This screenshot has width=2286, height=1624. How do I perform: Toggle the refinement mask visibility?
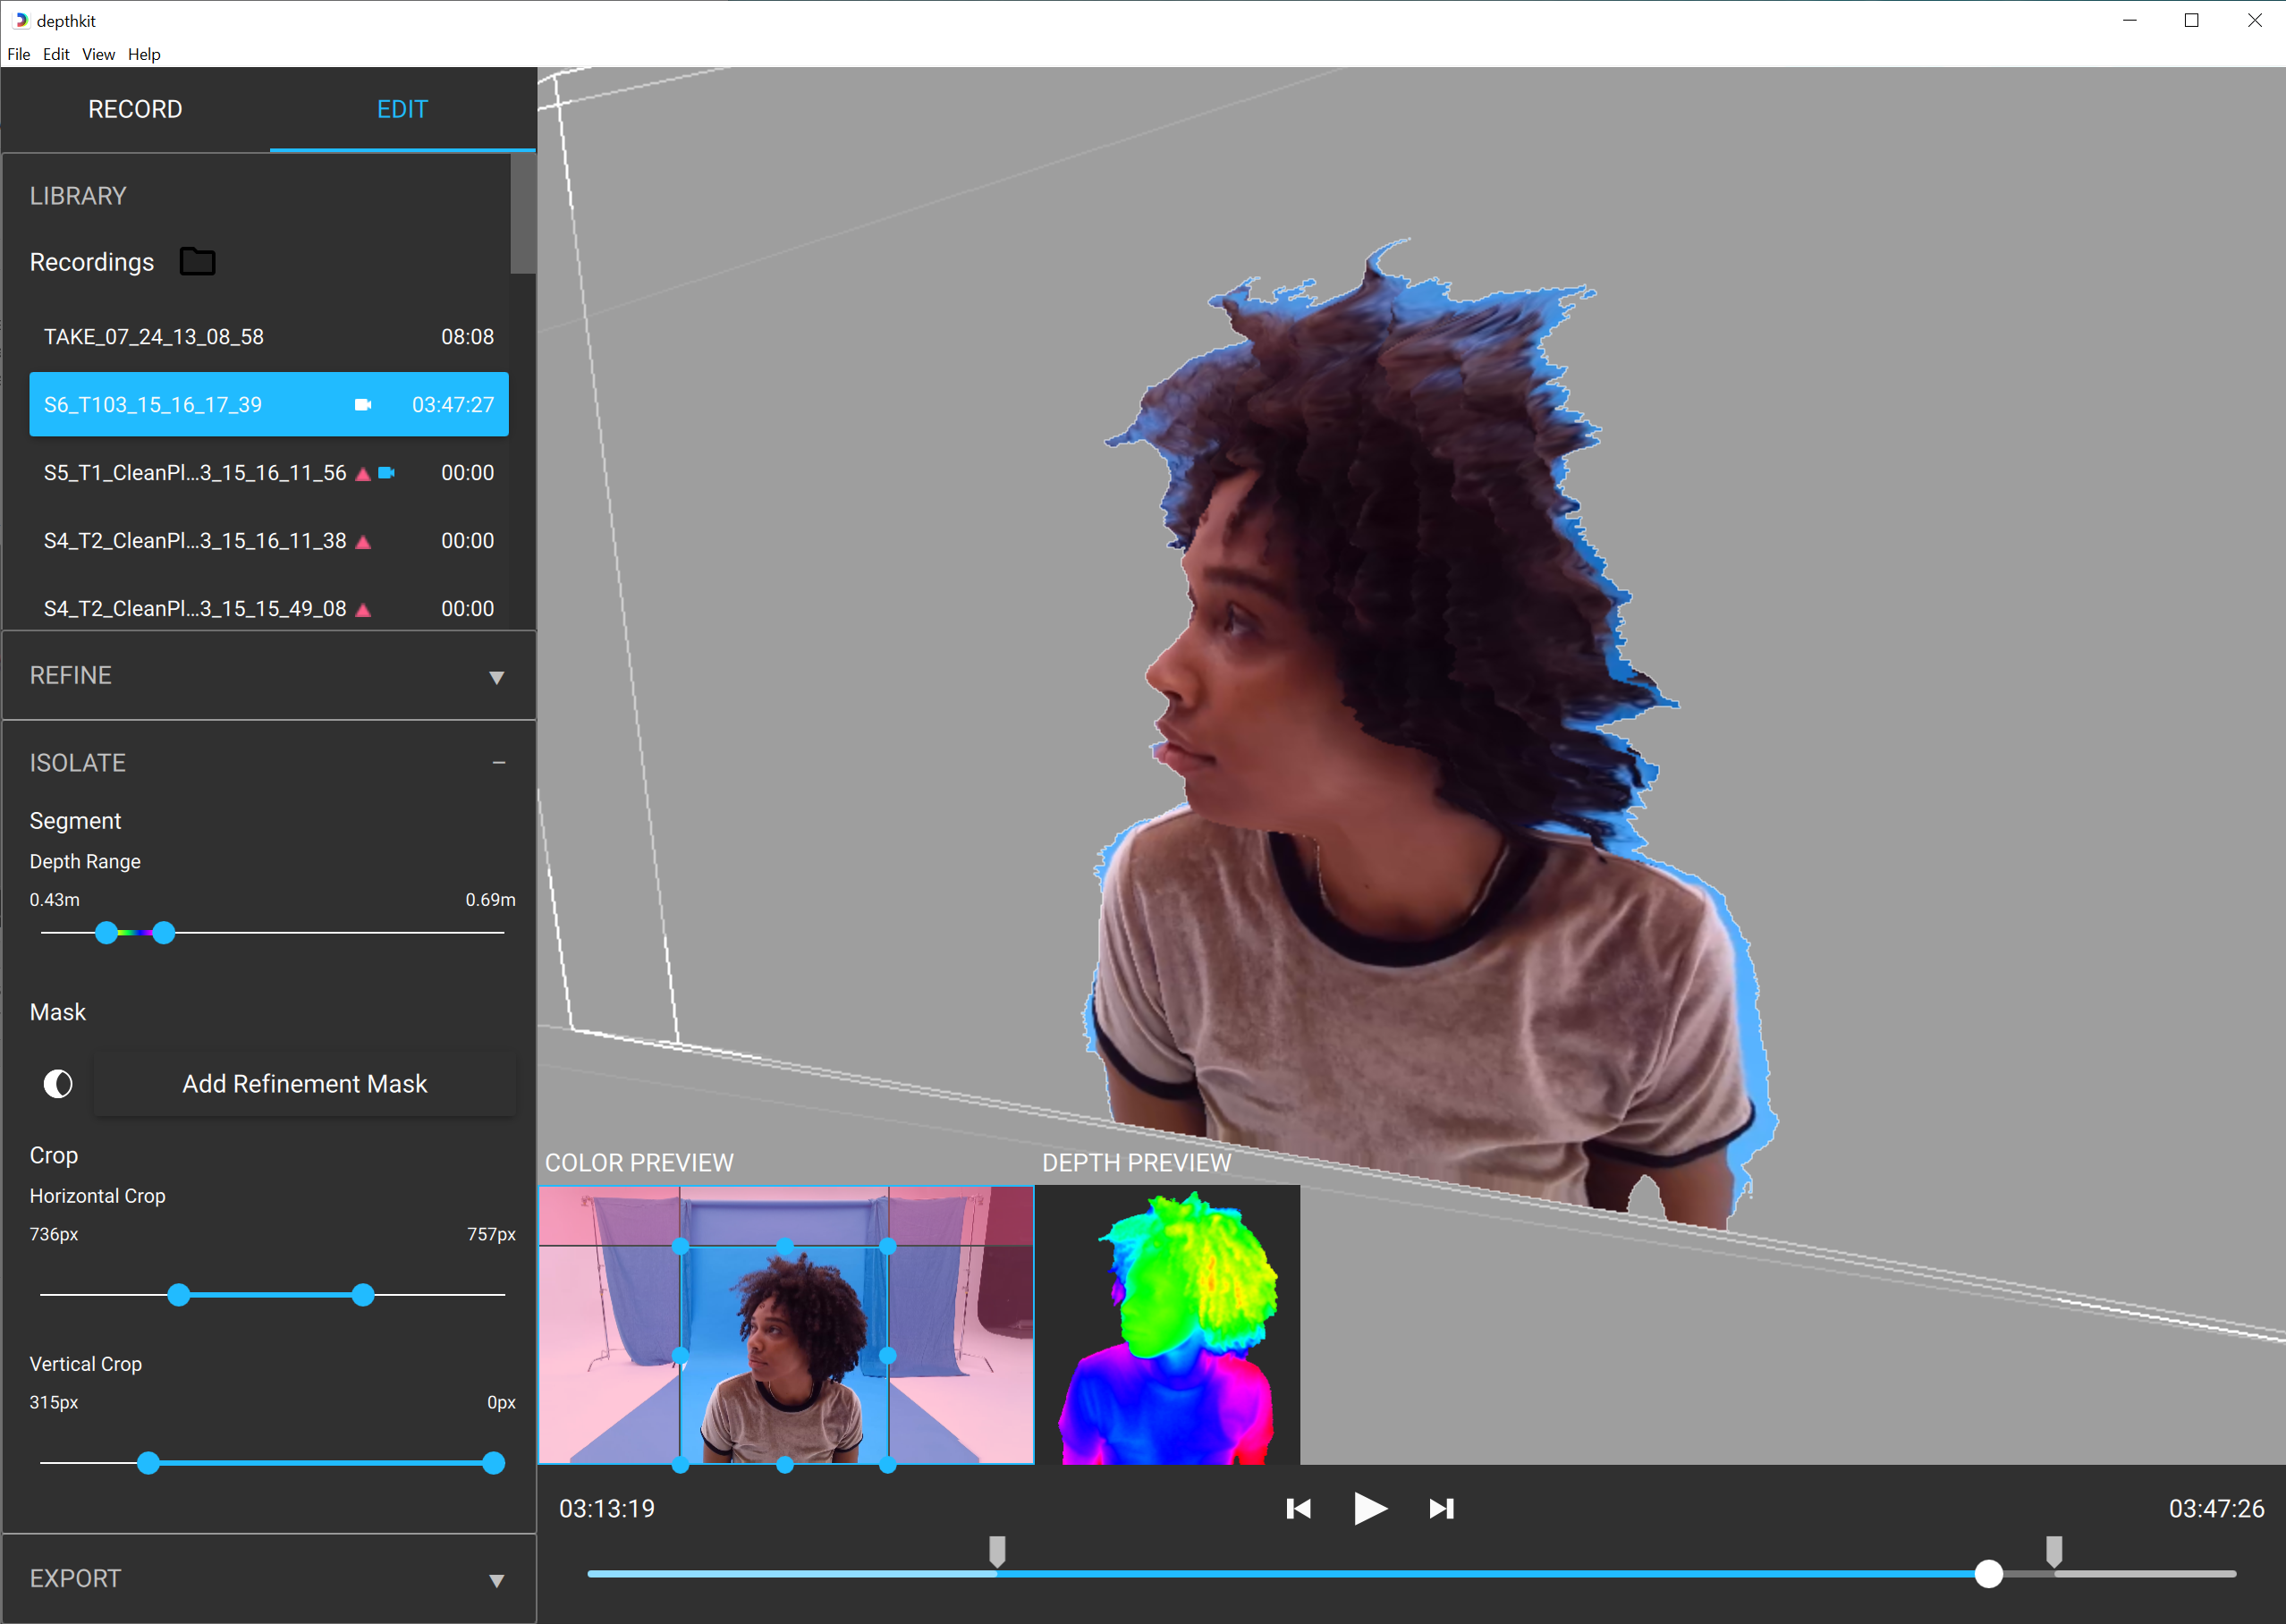(57, 1083)
